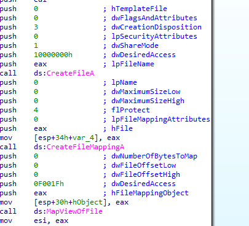Click the dwMaximumSizeHigh comment
This screenshot has height=226, width=249.
tap(148, 101)
